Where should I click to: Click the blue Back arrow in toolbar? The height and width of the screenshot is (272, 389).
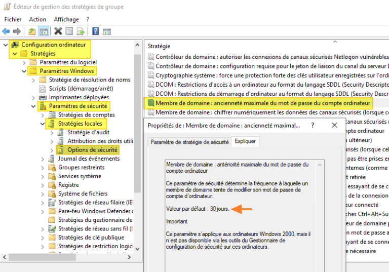6,31
